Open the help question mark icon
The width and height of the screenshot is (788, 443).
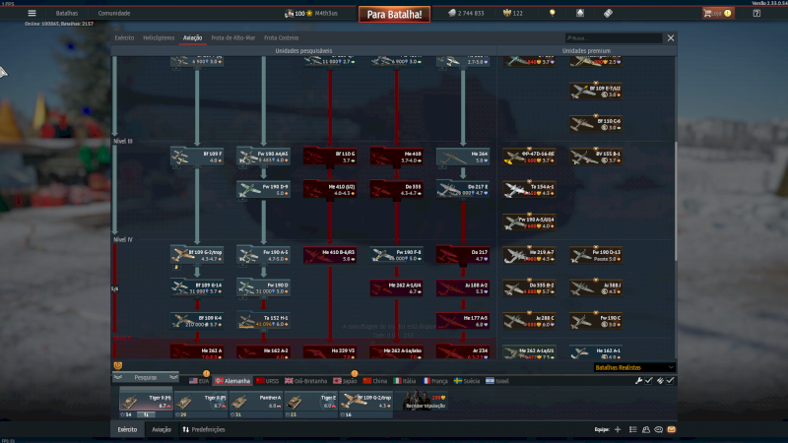[x=756, y=13]
